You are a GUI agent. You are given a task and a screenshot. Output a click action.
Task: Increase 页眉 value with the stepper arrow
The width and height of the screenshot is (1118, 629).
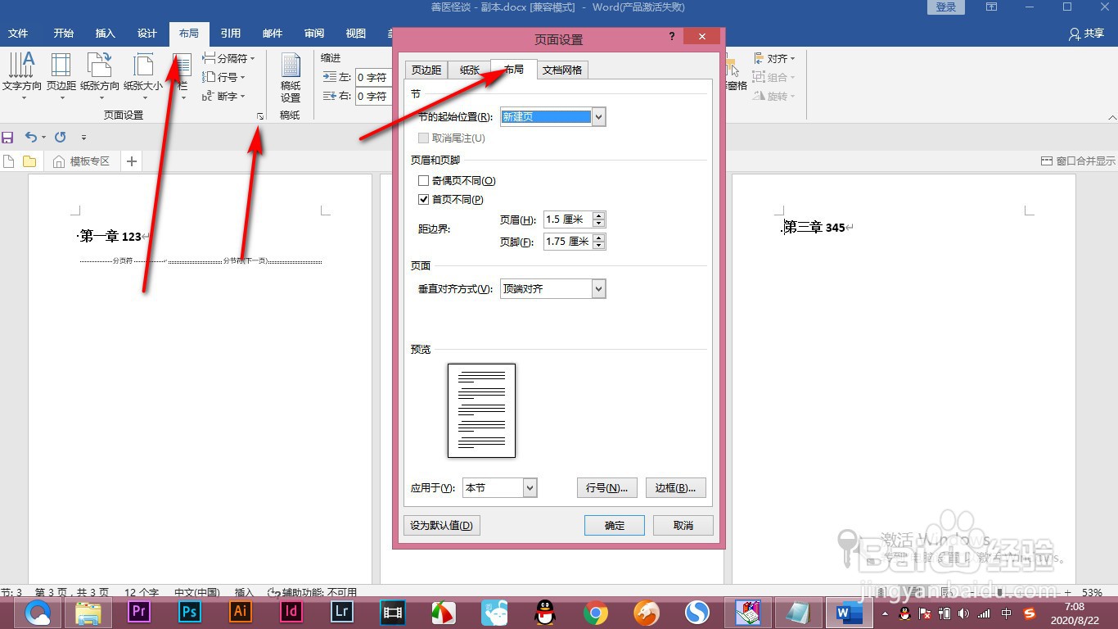point(598,215)
